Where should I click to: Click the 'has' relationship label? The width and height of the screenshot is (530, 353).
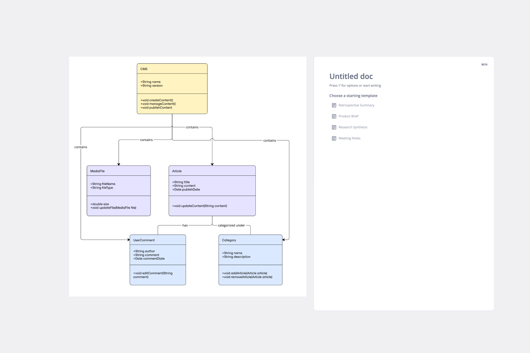click(x=185, y=225)
